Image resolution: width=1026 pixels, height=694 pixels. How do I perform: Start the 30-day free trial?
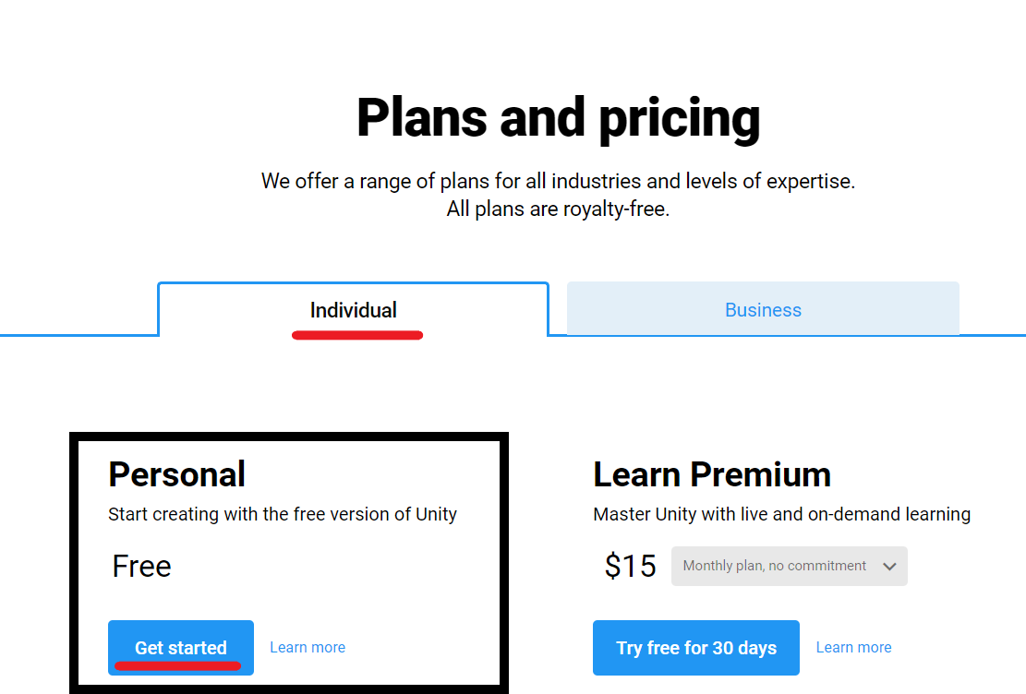(x=696, y=648)
